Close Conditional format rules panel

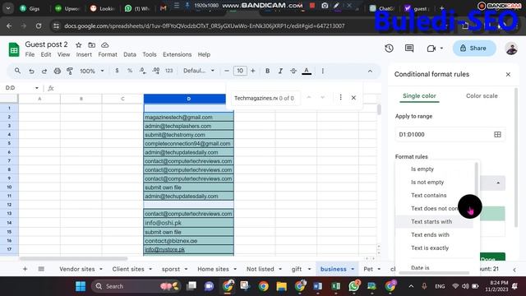click(508, 75)
